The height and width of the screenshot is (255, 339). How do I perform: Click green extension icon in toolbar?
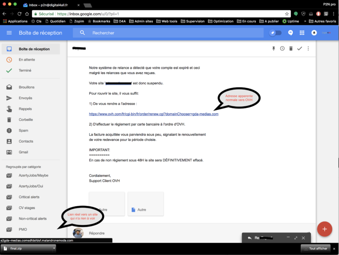pos(295,14)
